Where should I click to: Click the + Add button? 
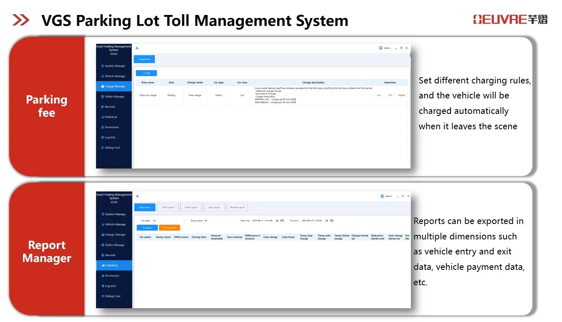pos(146,73)
